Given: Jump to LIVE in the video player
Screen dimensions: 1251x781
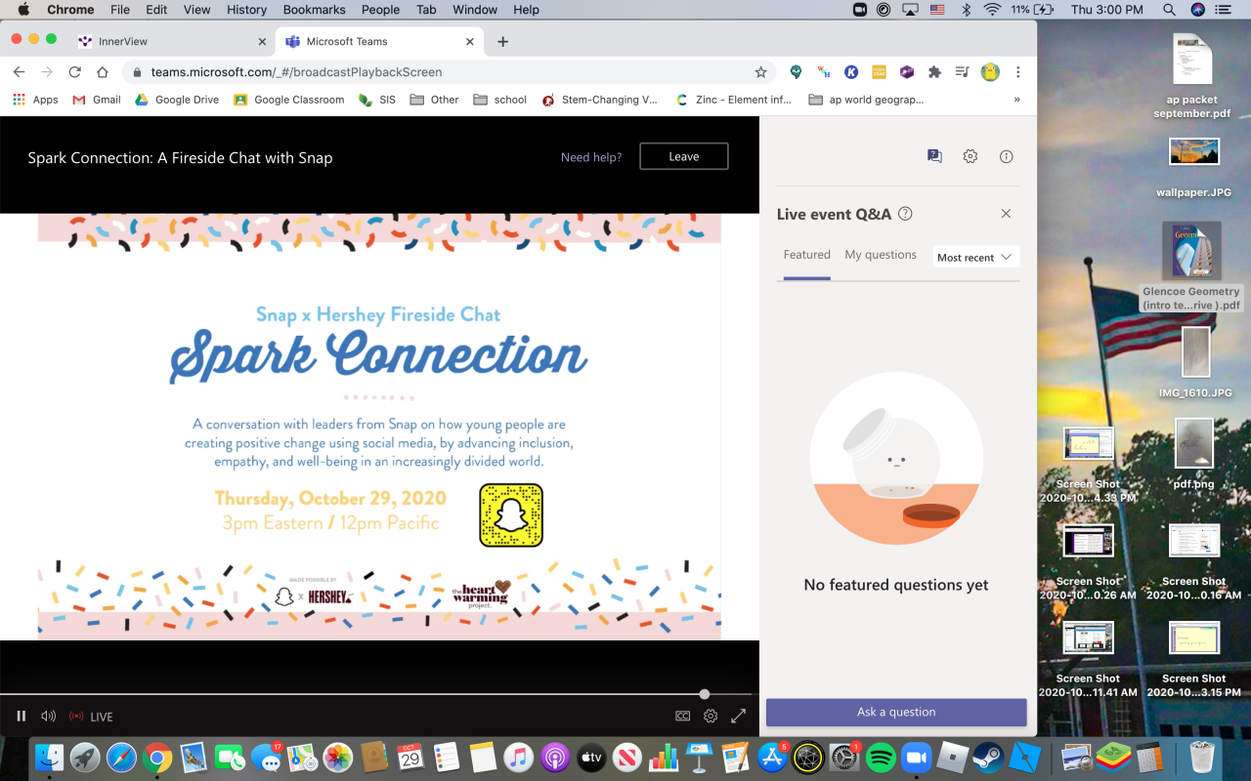Looking at the screenshot, I should pyautogui.click(x=91, y=717).
